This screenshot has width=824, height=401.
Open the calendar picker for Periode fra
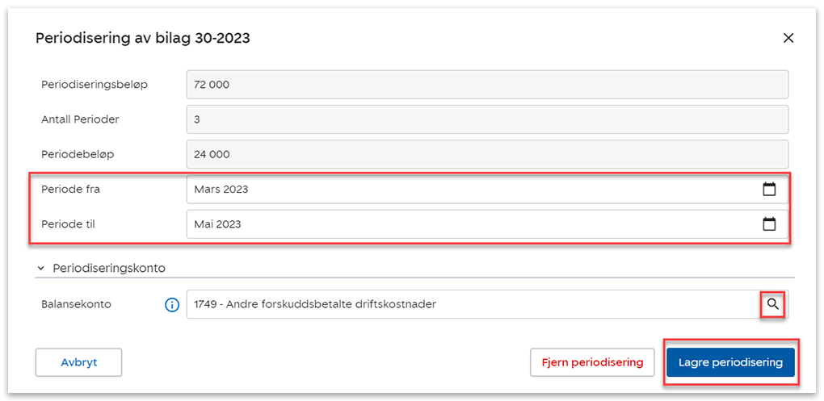(x=769, y=190)
